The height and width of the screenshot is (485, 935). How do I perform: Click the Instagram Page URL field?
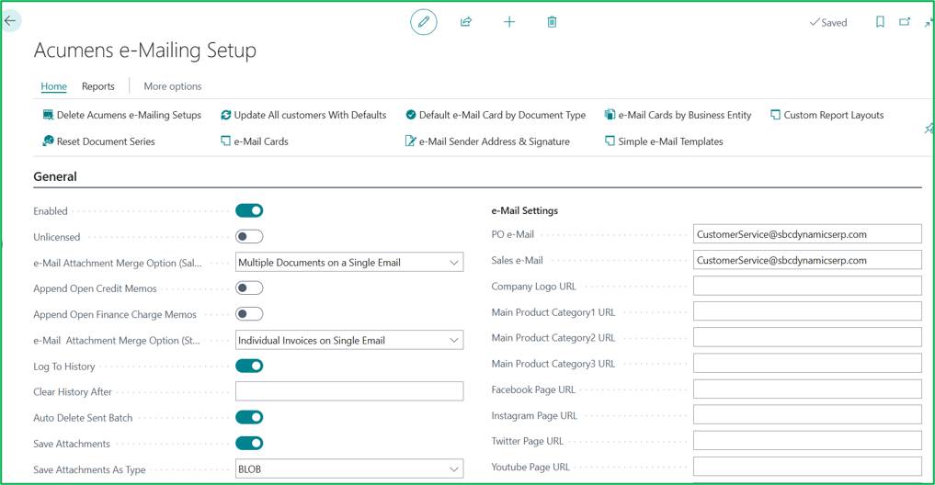807,415
